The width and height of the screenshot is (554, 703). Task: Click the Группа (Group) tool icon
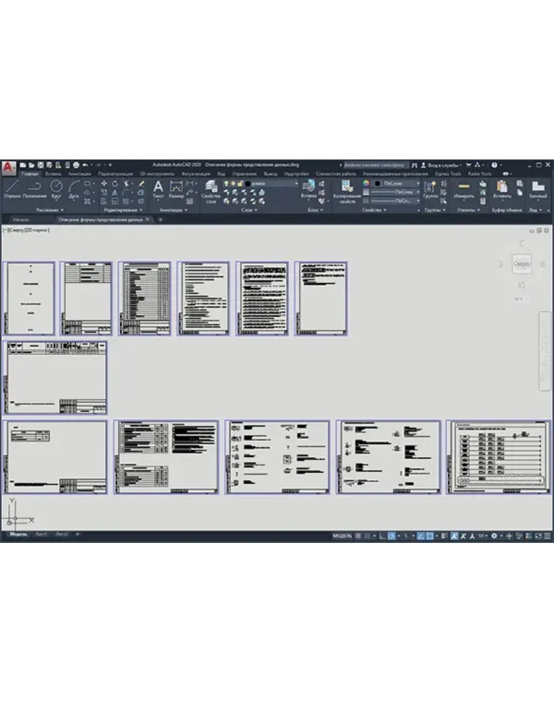tap(430, 188)
